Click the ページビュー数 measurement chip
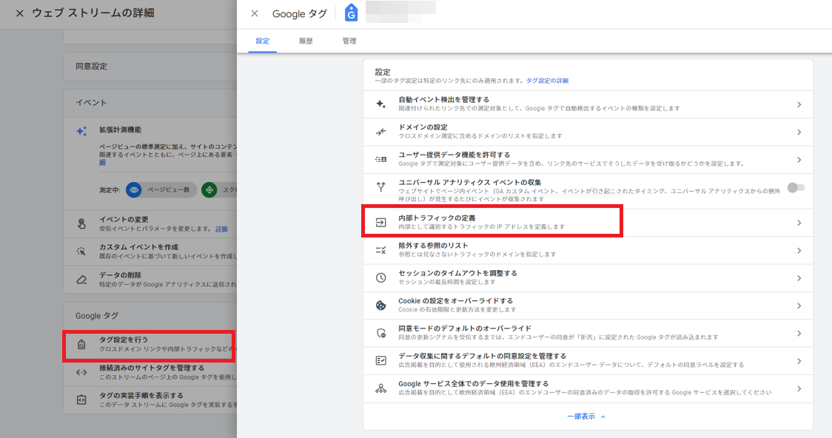Viewport: 832px width, 438px height. click(x=161, y=189)
